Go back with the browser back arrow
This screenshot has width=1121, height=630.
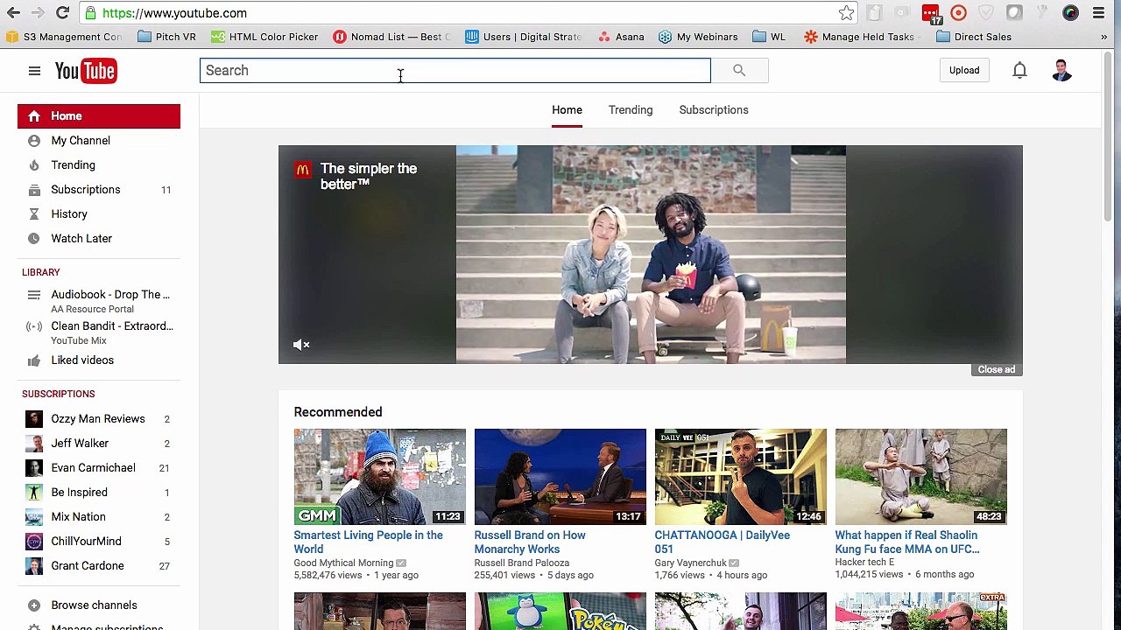point(13,13)
